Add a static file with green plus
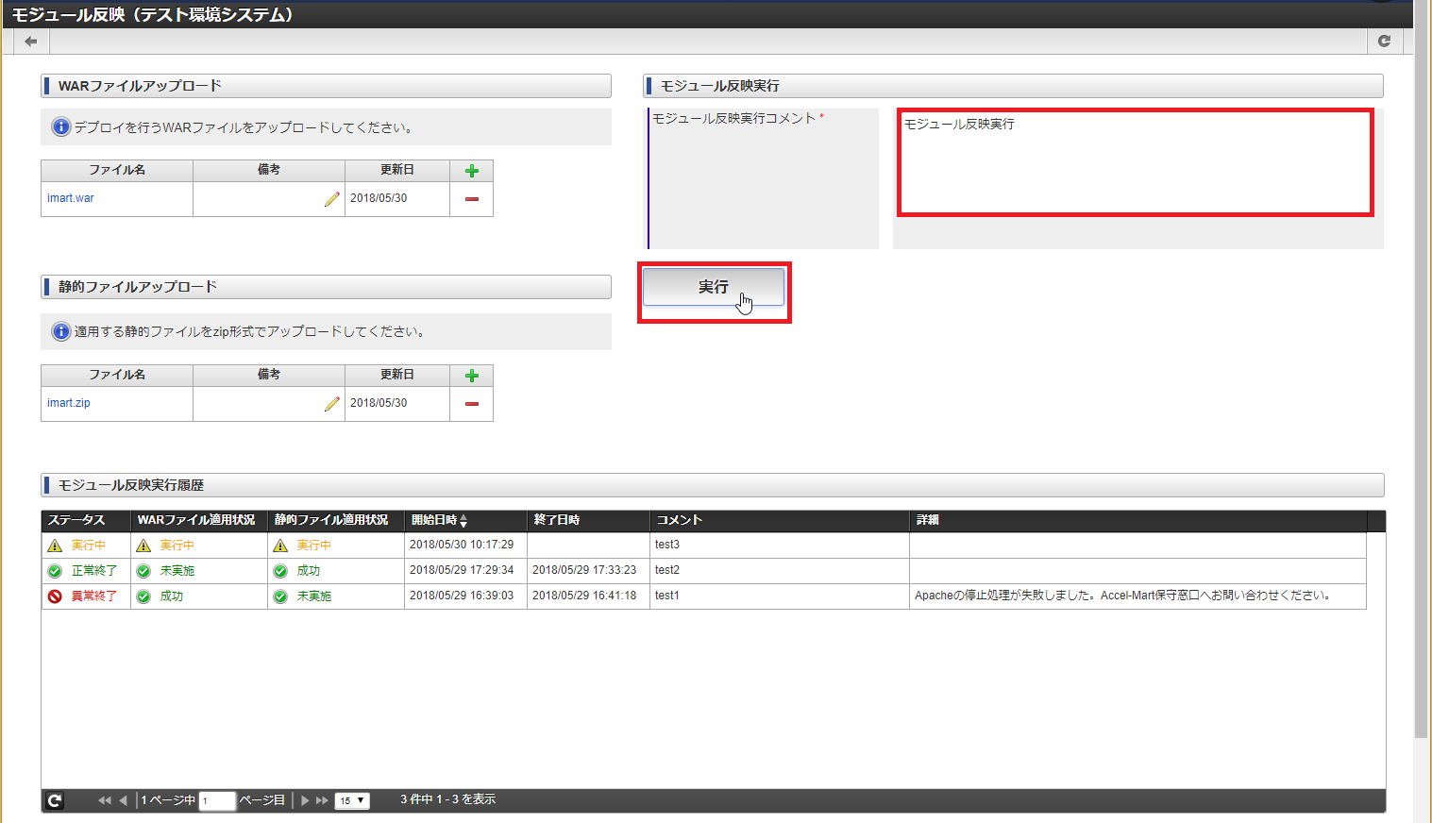The width and height of the screenshot is (1432, 823). (472, 376)
